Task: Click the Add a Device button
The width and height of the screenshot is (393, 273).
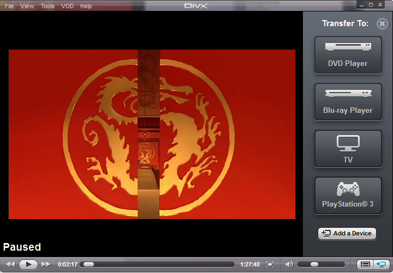Action: tap(347, 233)
